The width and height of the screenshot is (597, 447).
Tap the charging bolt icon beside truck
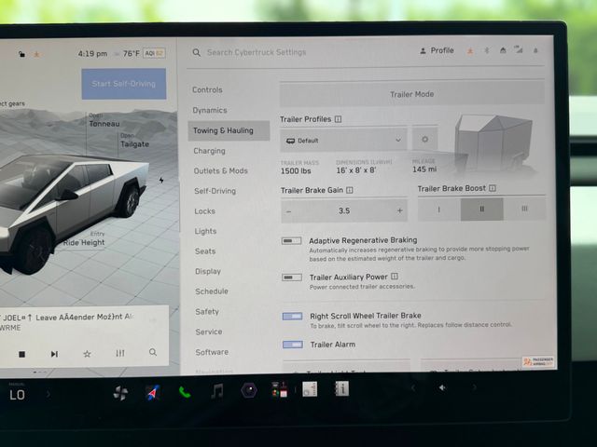161,180
